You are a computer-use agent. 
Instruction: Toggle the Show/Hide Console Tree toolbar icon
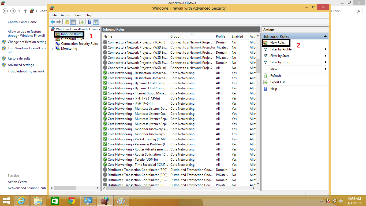[73, 22]
